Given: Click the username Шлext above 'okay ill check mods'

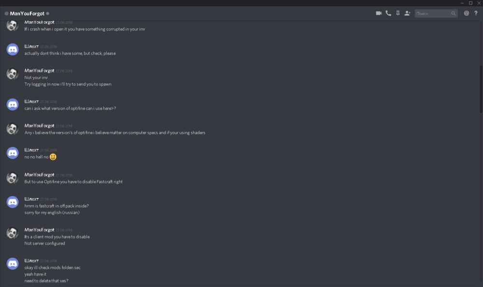Looking at the screenshot, I should point(31,260).
